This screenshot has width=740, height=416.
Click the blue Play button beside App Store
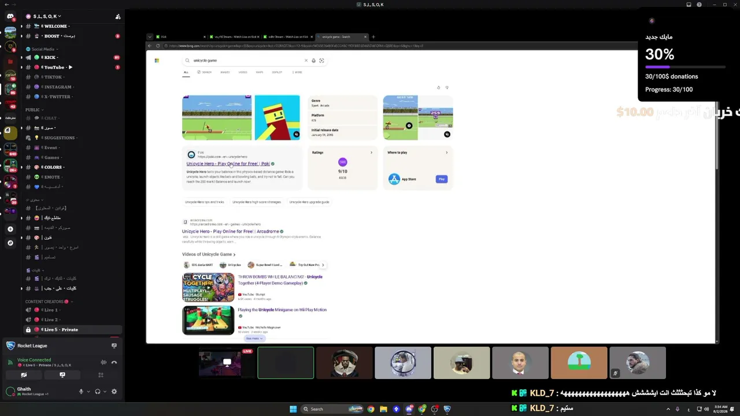tap(442, 179)
